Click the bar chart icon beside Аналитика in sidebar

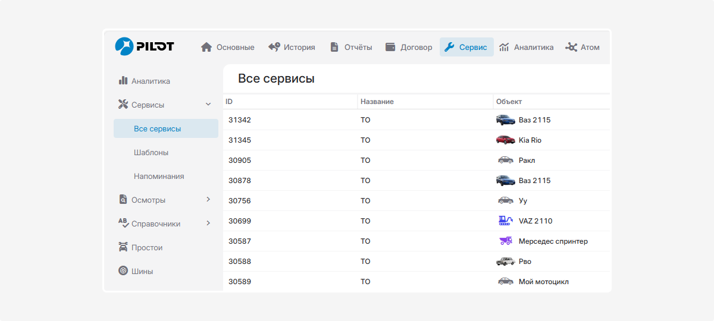pos(123,81)
